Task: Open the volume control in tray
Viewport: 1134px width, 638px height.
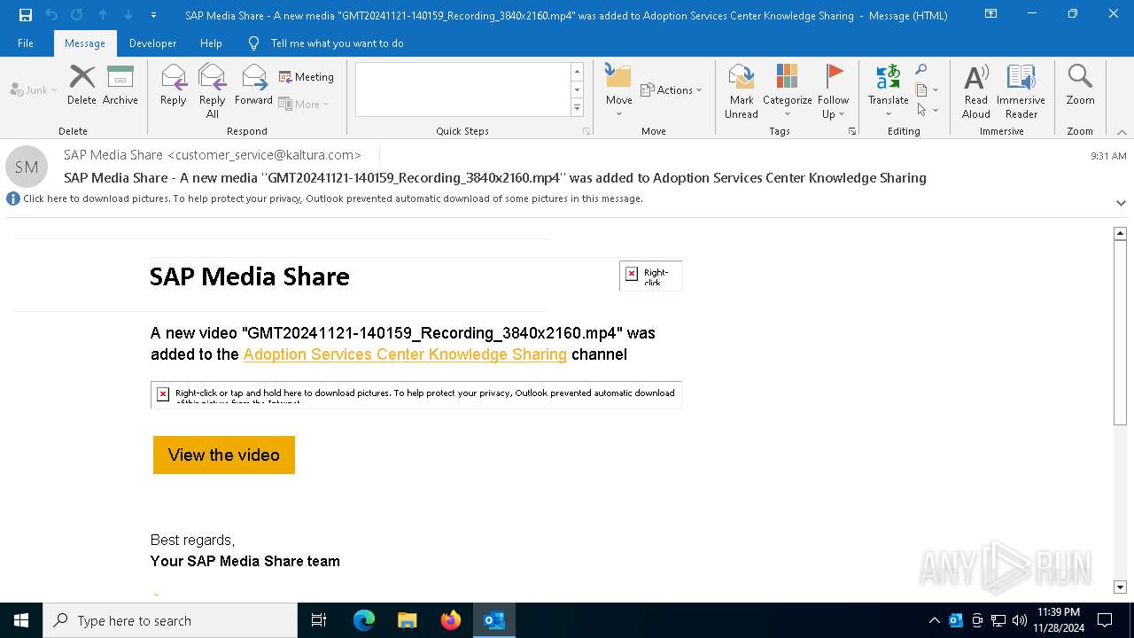Action: click(1020, 620)
